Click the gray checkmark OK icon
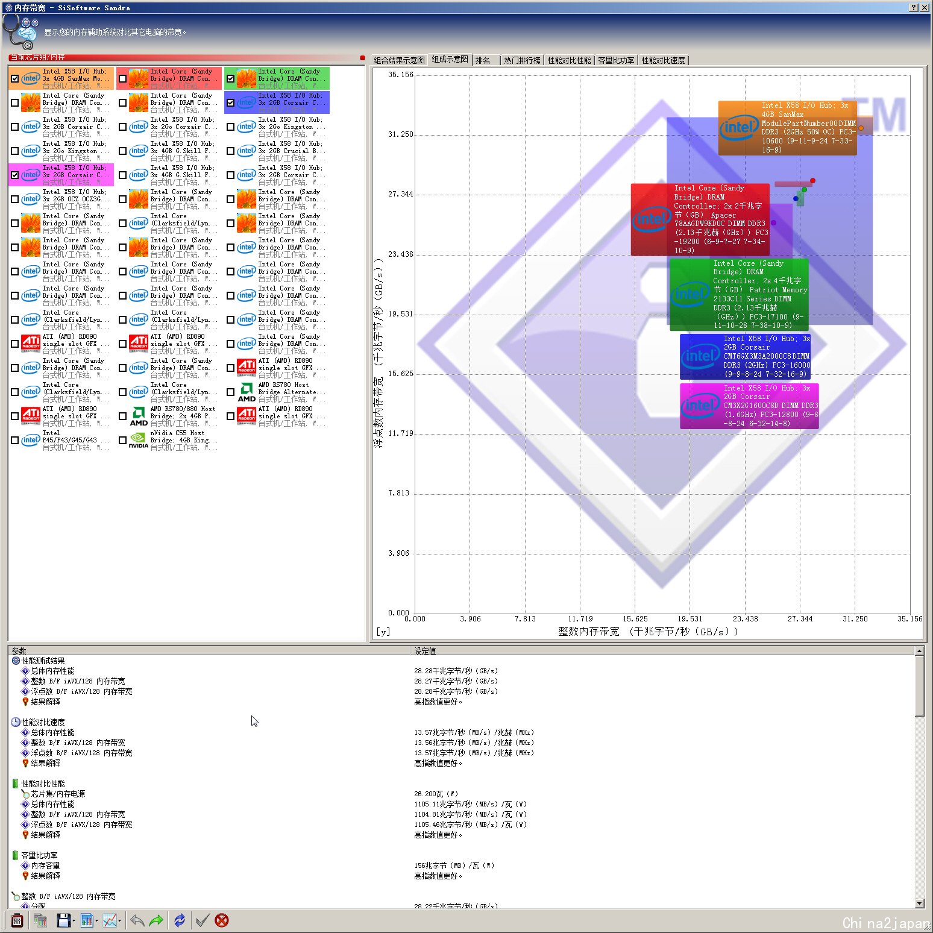The image size is (933, 933). 203,920
